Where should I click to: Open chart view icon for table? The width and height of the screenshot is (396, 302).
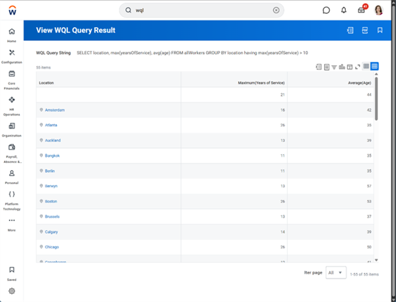tap(342, 67)
